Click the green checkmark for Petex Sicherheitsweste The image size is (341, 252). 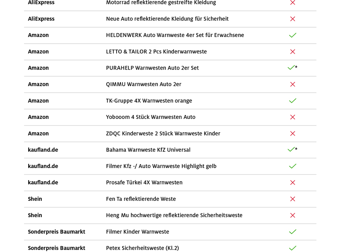pos(293,248)
